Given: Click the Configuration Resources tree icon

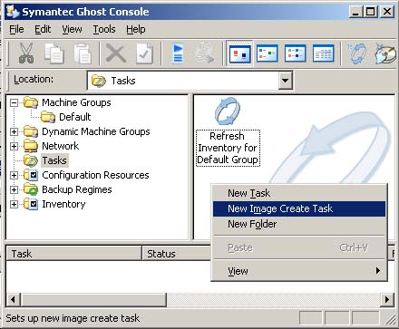Looking at the screenshot, I should (x=31, y=175).
